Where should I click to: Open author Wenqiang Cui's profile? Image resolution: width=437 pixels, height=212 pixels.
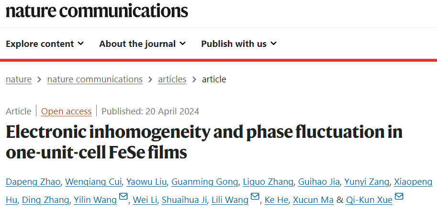tap(93, 182)
